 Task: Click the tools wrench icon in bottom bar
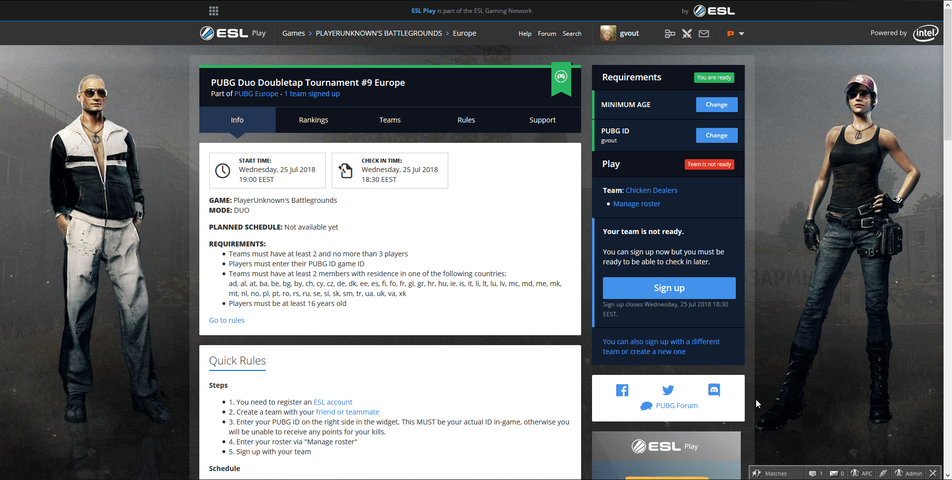[x=933, y=474]
